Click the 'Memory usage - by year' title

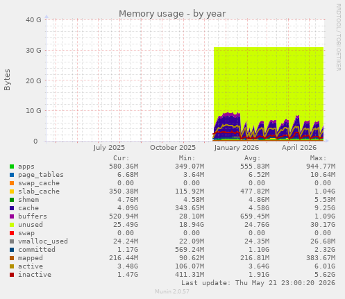172,14
